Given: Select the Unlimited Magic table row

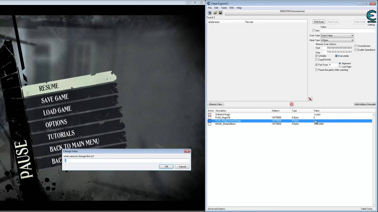Looking at the screenshot, I should click(x=289, y=115).
